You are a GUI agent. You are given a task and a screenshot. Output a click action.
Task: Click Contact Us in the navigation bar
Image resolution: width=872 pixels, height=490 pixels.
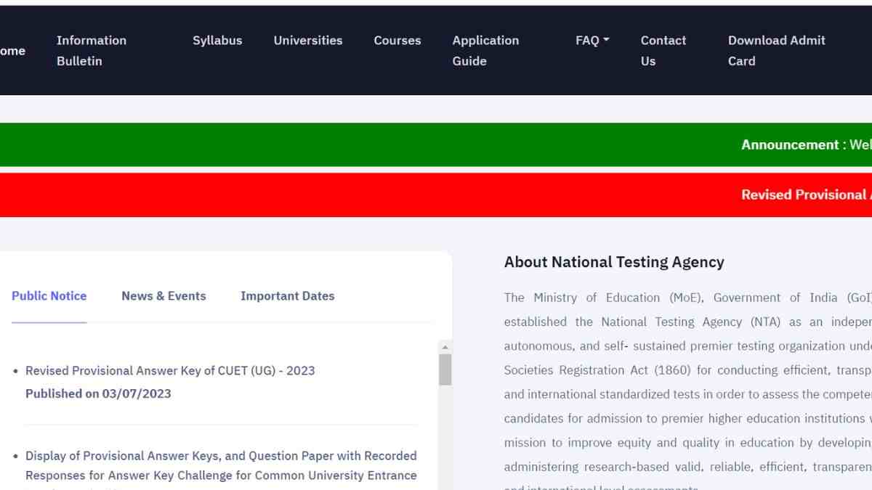[x=663, y=51]
